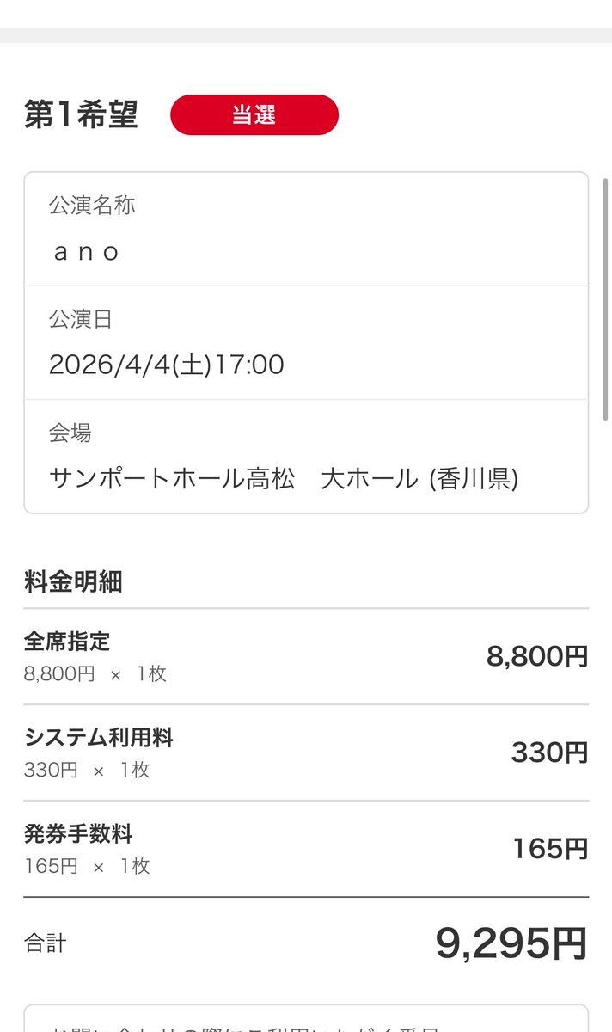Click the 料金明細 section heading
The height and width of the screenshot is (1032, 612).
[x=73, y=582]
